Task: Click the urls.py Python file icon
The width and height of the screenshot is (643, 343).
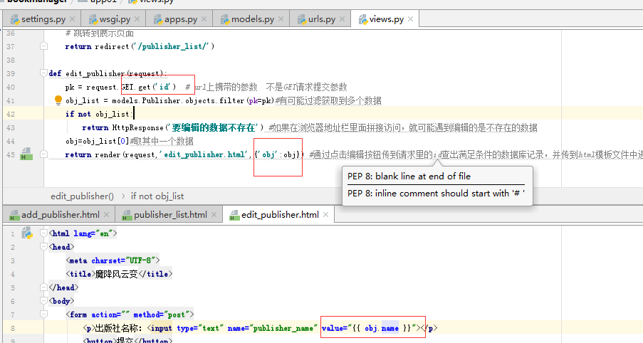Action: [302, 19]
